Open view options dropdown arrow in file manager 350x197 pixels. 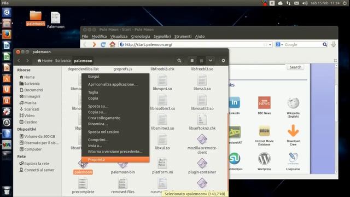click(x=211, y=61)
